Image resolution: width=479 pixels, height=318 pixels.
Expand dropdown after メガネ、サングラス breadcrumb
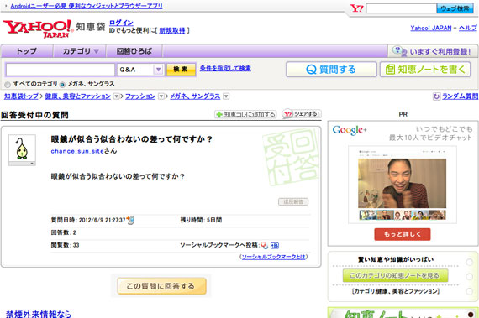tap(226, 96)
